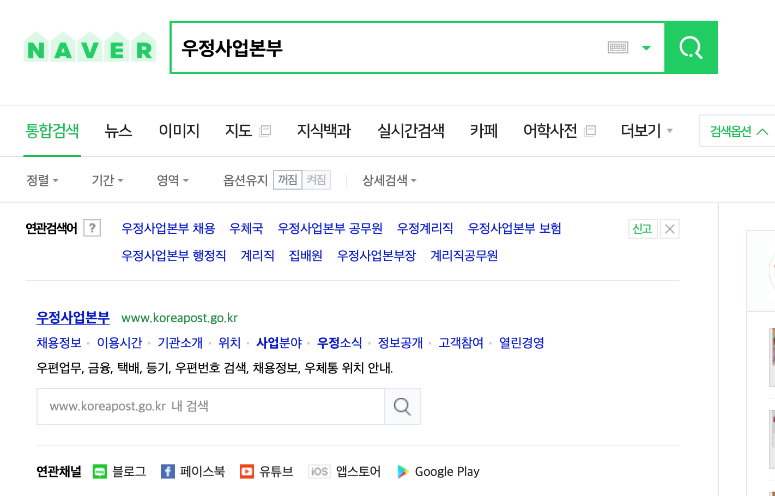Close the related searches box
775x496 pixels.
[x=670, y=229]
